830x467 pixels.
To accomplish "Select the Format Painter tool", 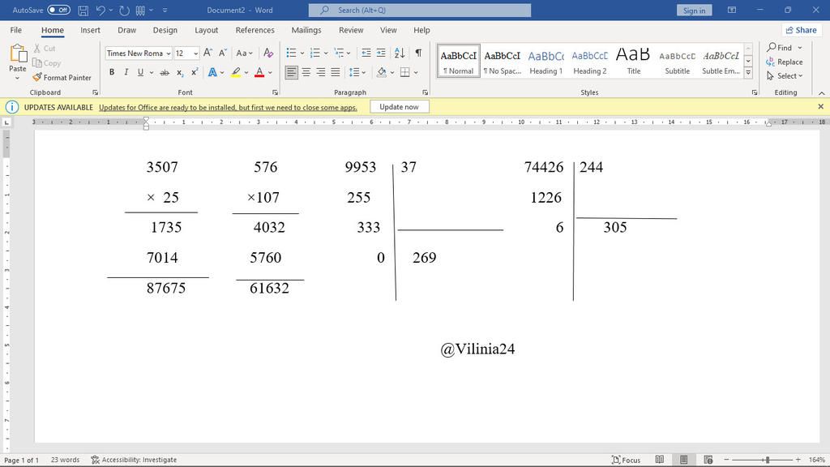I will pyautogui.click(x=62, y=77).
